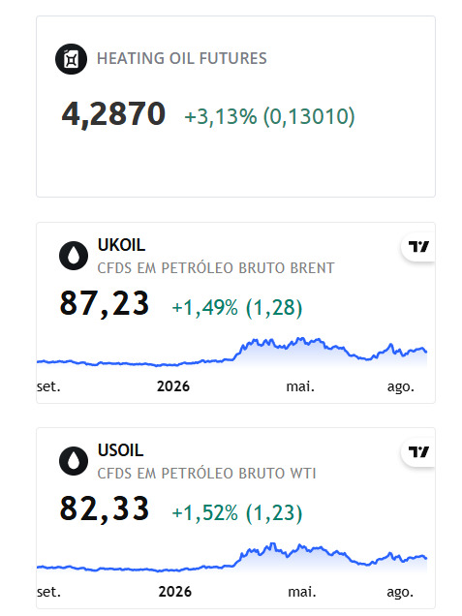
Task: Click the USOIL mini chart line
Action: tap(231, 558)
